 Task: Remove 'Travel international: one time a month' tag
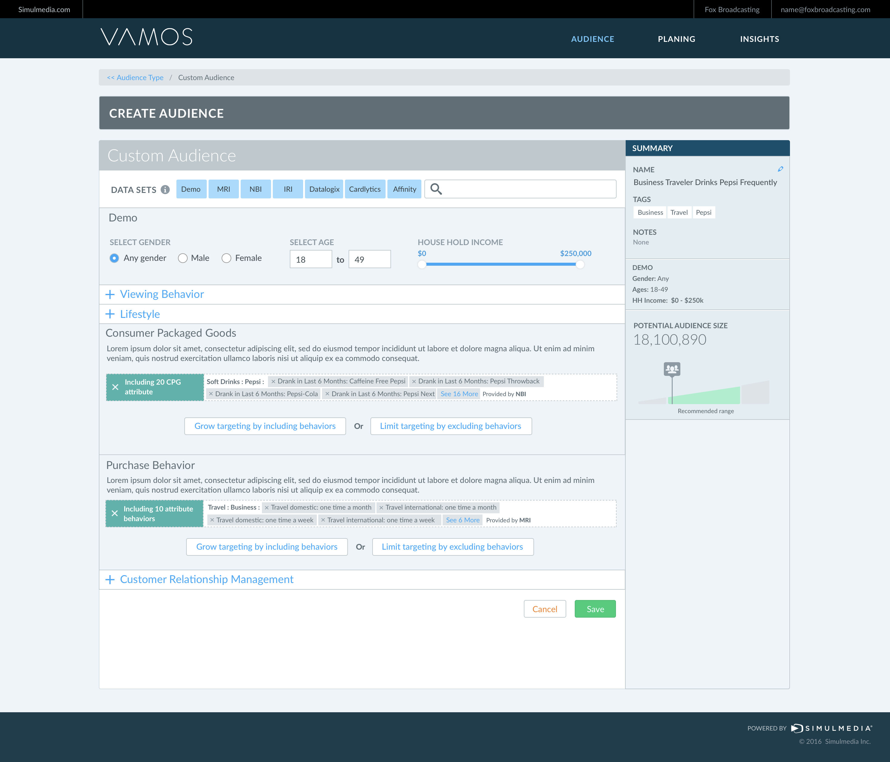tap(381, 507)
